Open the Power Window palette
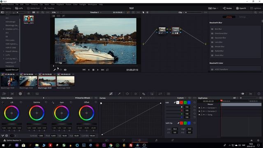 127,94
